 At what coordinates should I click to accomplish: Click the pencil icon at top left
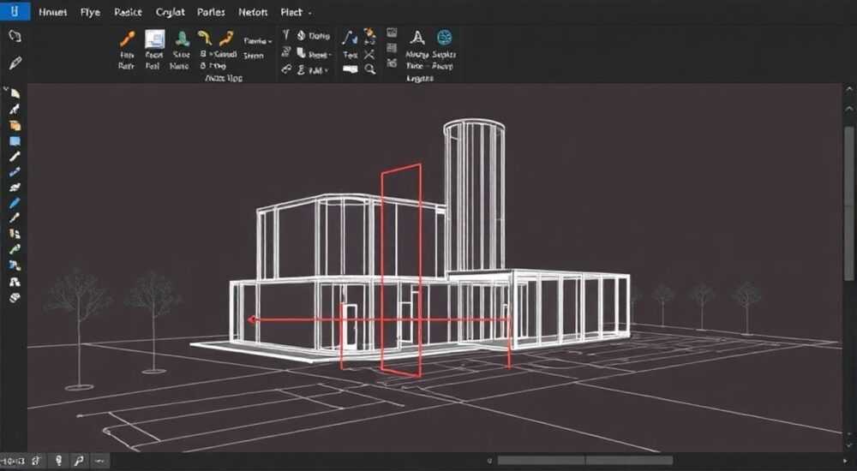(15, 63)
